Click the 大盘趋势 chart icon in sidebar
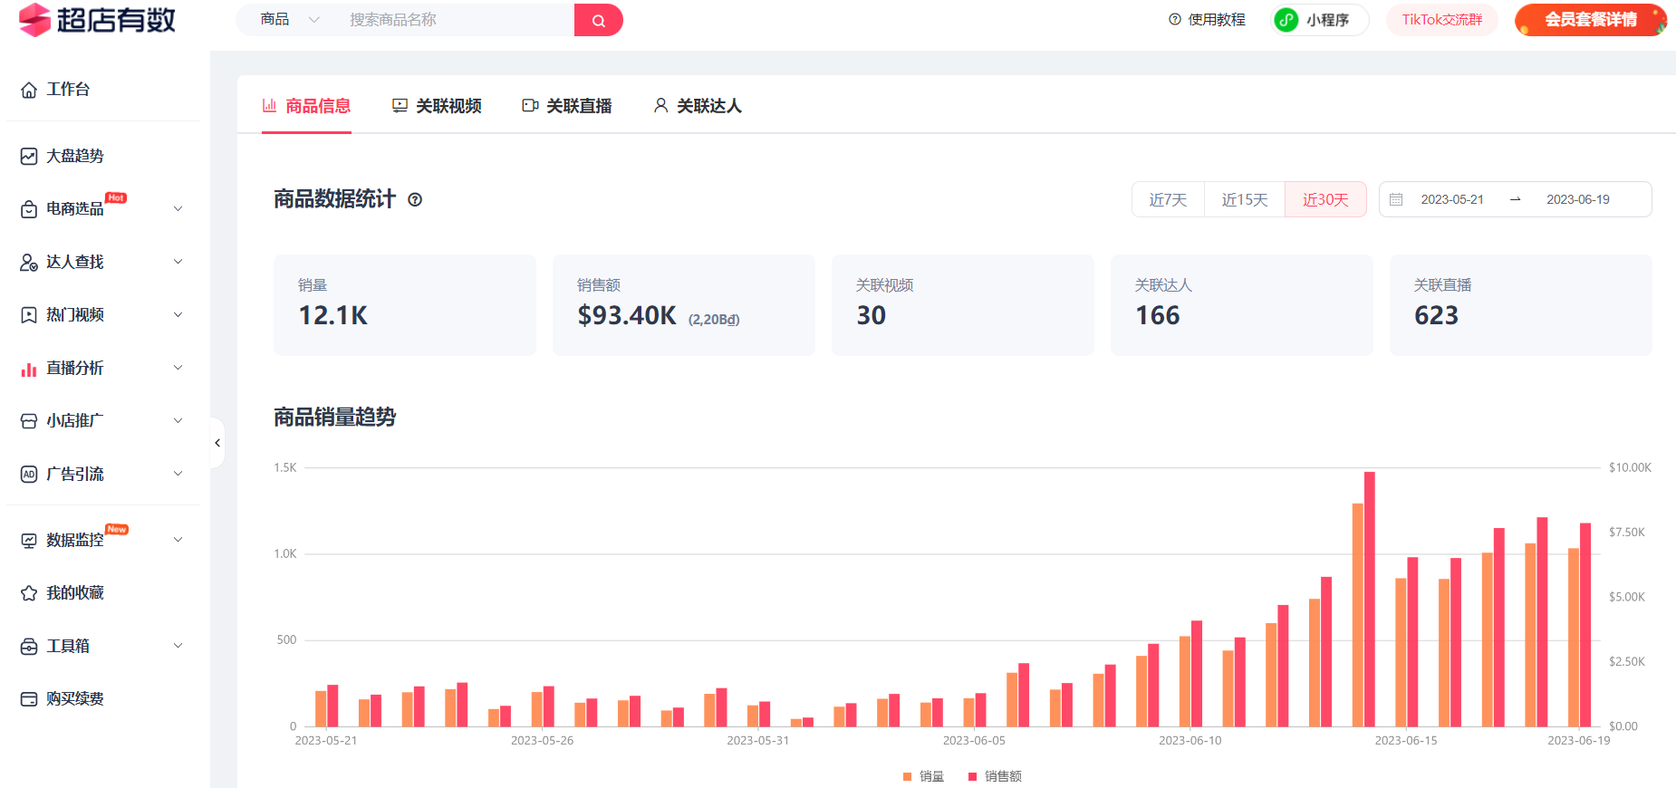Screen dimensions: 1676x788 (29, 157)
